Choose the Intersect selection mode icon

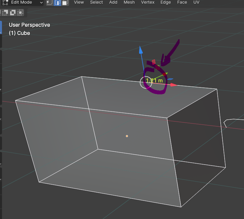20,13
